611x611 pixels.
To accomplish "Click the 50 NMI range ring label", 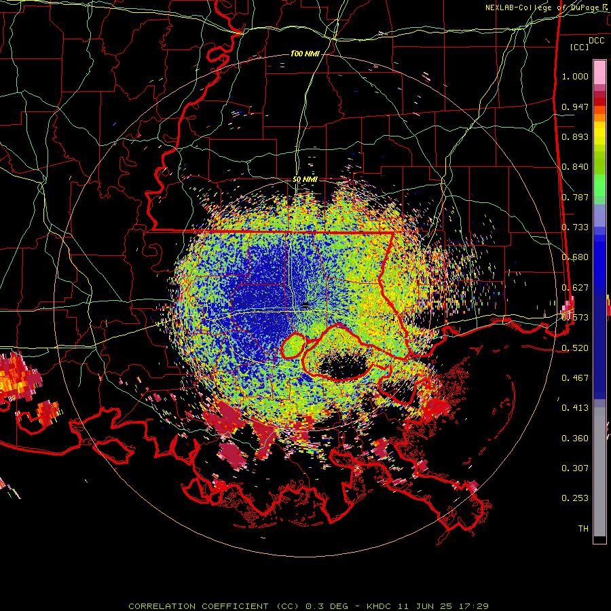I will [305, 180].
